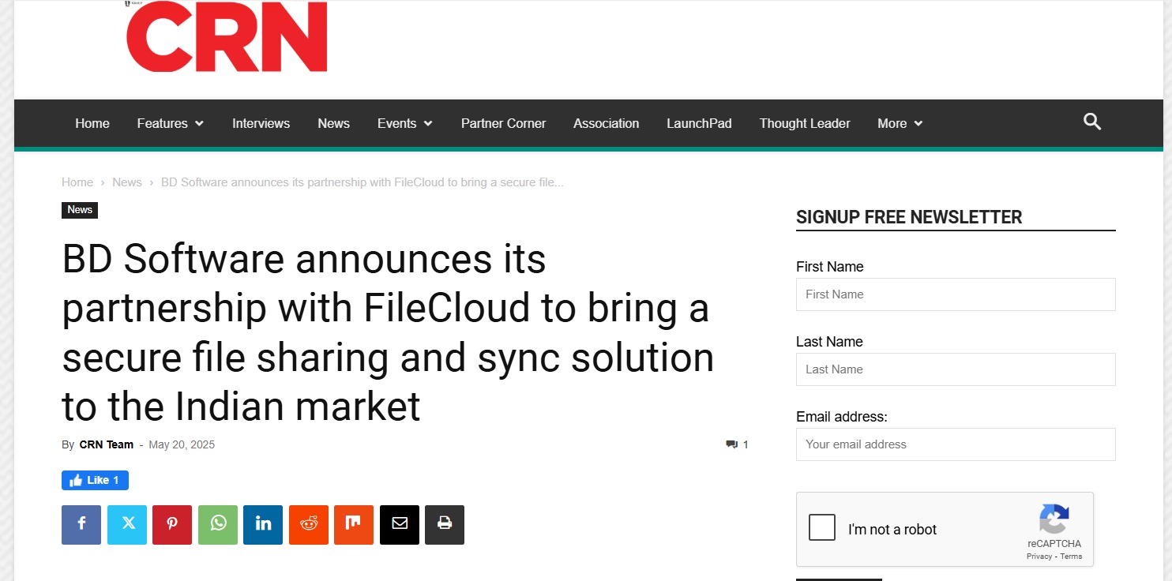The height and width of the screenshot is (581, 1172).
Task: Click the SIGNUP FREE NEWSLETTER heading
Action: pos(909,217)
